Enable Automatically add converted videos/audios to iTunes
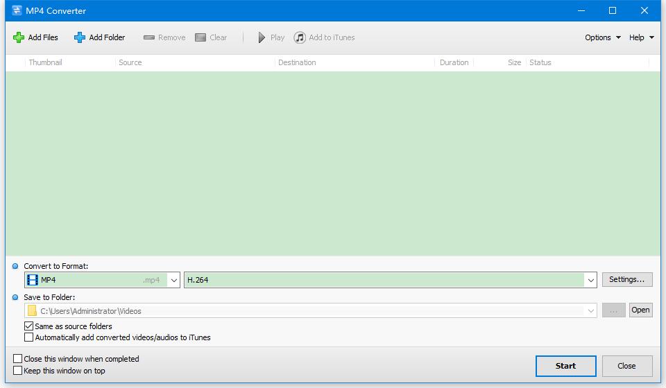666x388 pixels. tap(28, 337)
